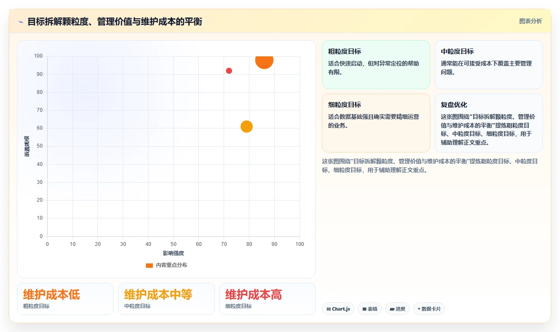This screenshot has height=332, width=560.
Task: Click 细粒度目标 caption under 维护成本高
Action: click(x=239, y=306)
